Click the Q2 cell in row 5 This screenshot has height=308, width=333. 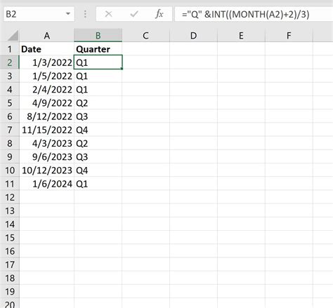tap(98, 103)
